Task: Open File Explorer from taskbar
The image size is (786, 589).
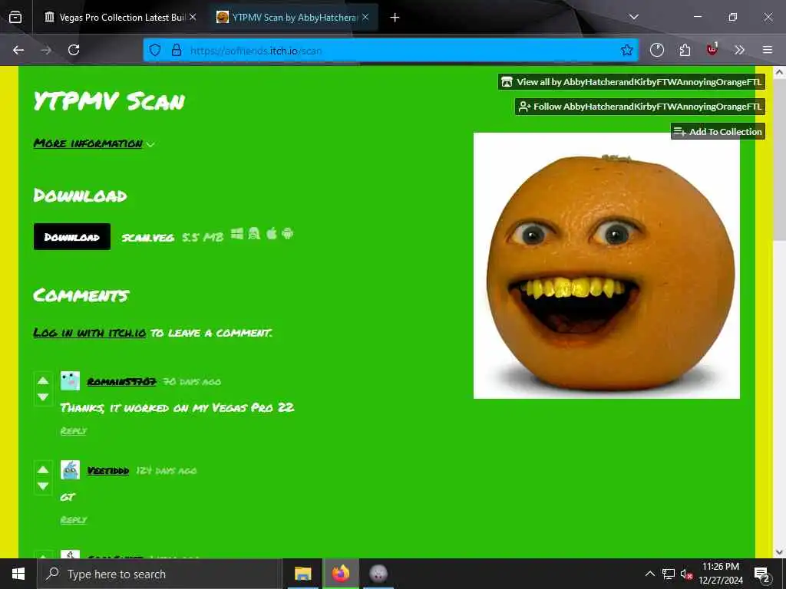Action: coord(302,574)
